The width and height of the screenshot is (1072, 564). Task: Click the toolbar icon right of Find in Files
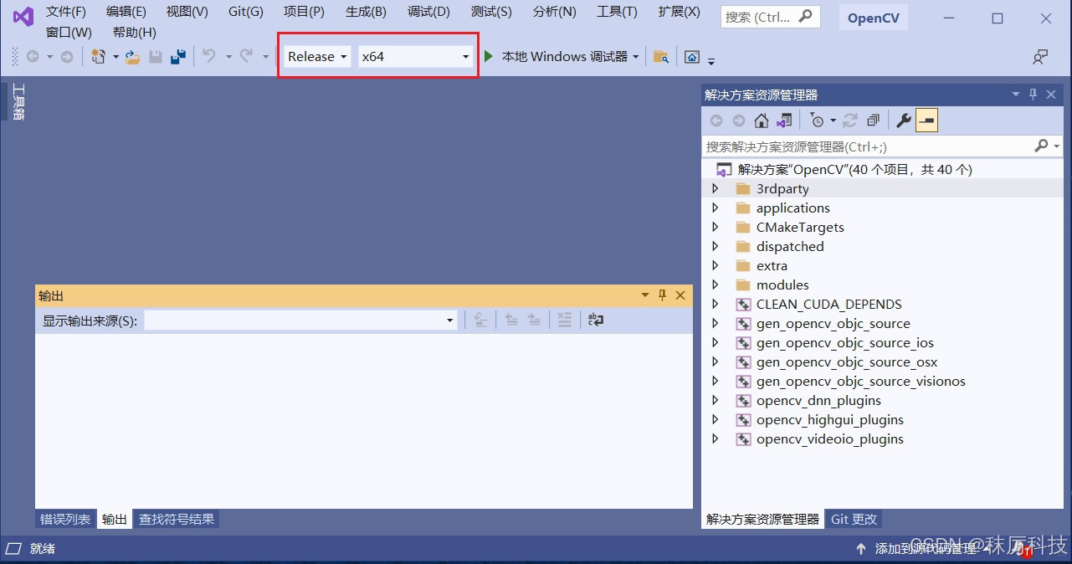click(692, 57)
